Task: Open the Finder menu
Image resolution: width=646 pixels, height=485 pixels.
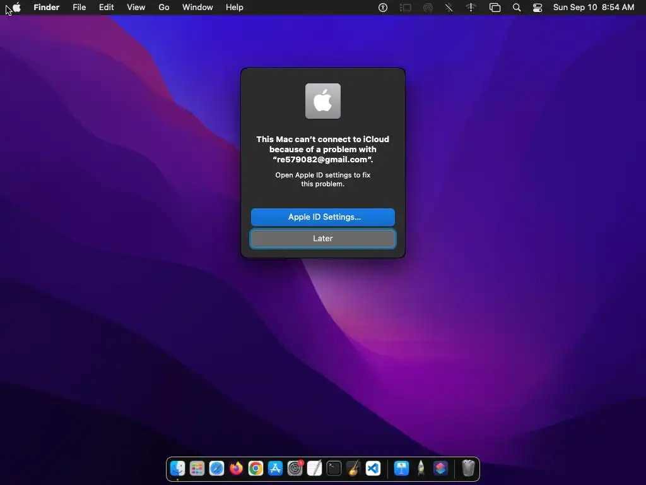Action: point(46,8)
